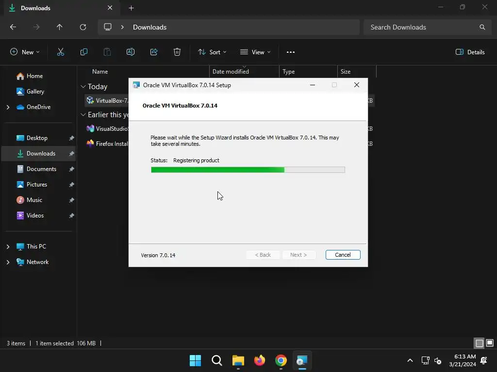
Task: Close the Downloads tab
Action: coord(110,8)
